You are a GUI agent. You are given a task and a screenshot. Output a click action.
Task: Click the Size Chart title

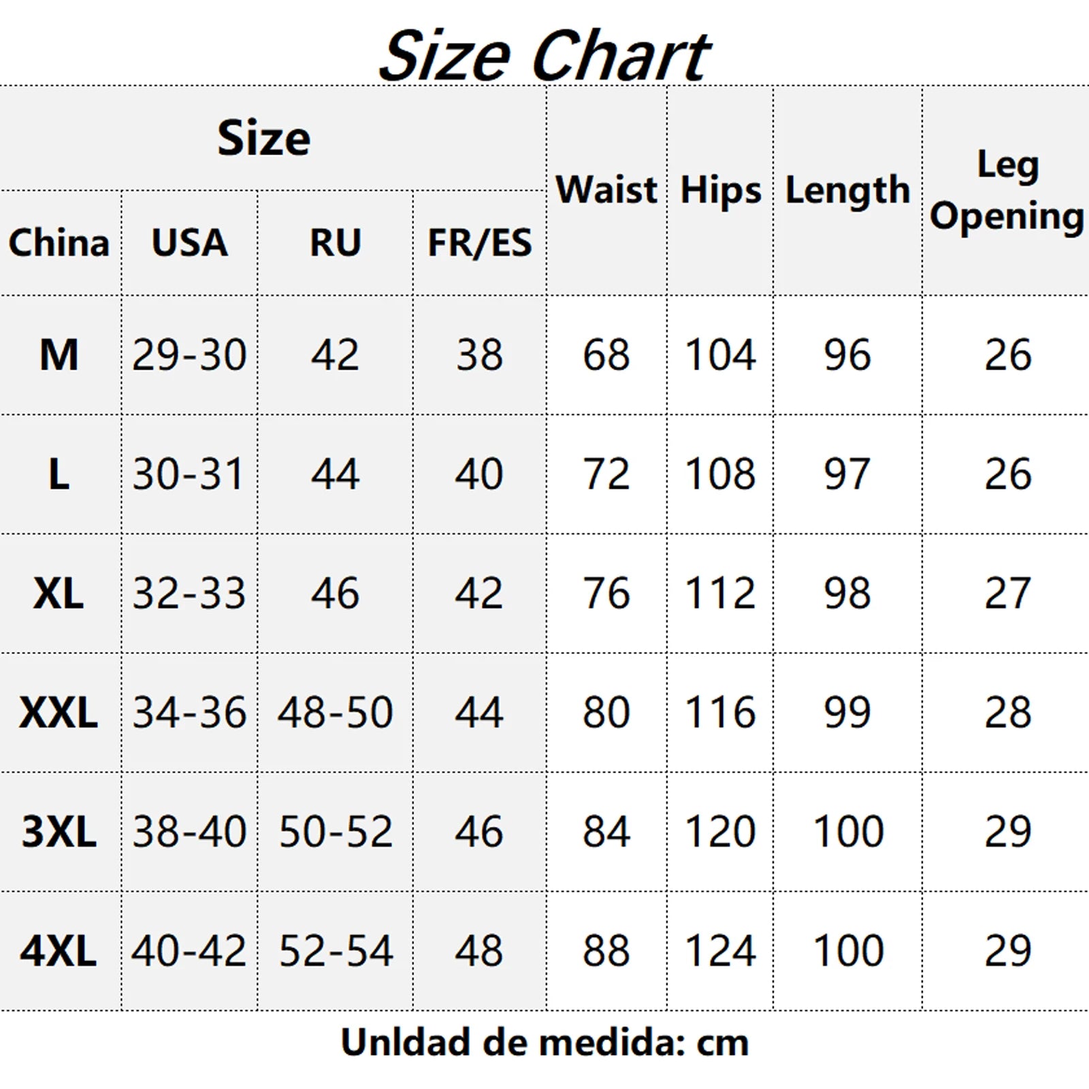coord(544,56)
